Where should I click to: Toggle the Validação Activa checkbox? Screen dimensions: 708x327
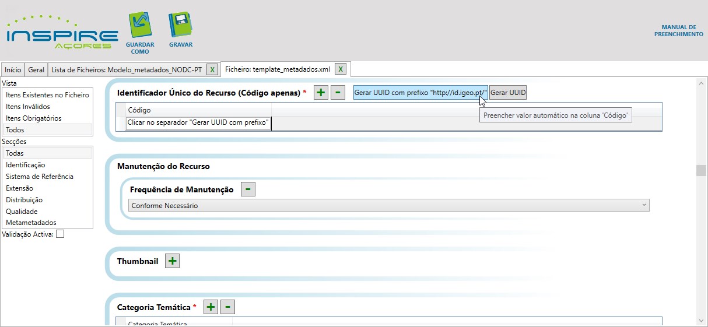pos(60,234)
